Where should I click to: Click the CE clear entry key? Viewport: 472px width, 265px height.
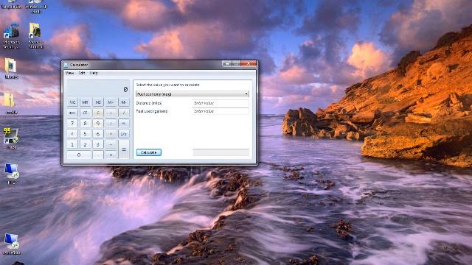[x=86, y=113]
